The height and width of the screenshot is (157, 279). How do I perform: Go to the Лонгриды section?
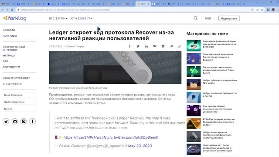(10, 36)
